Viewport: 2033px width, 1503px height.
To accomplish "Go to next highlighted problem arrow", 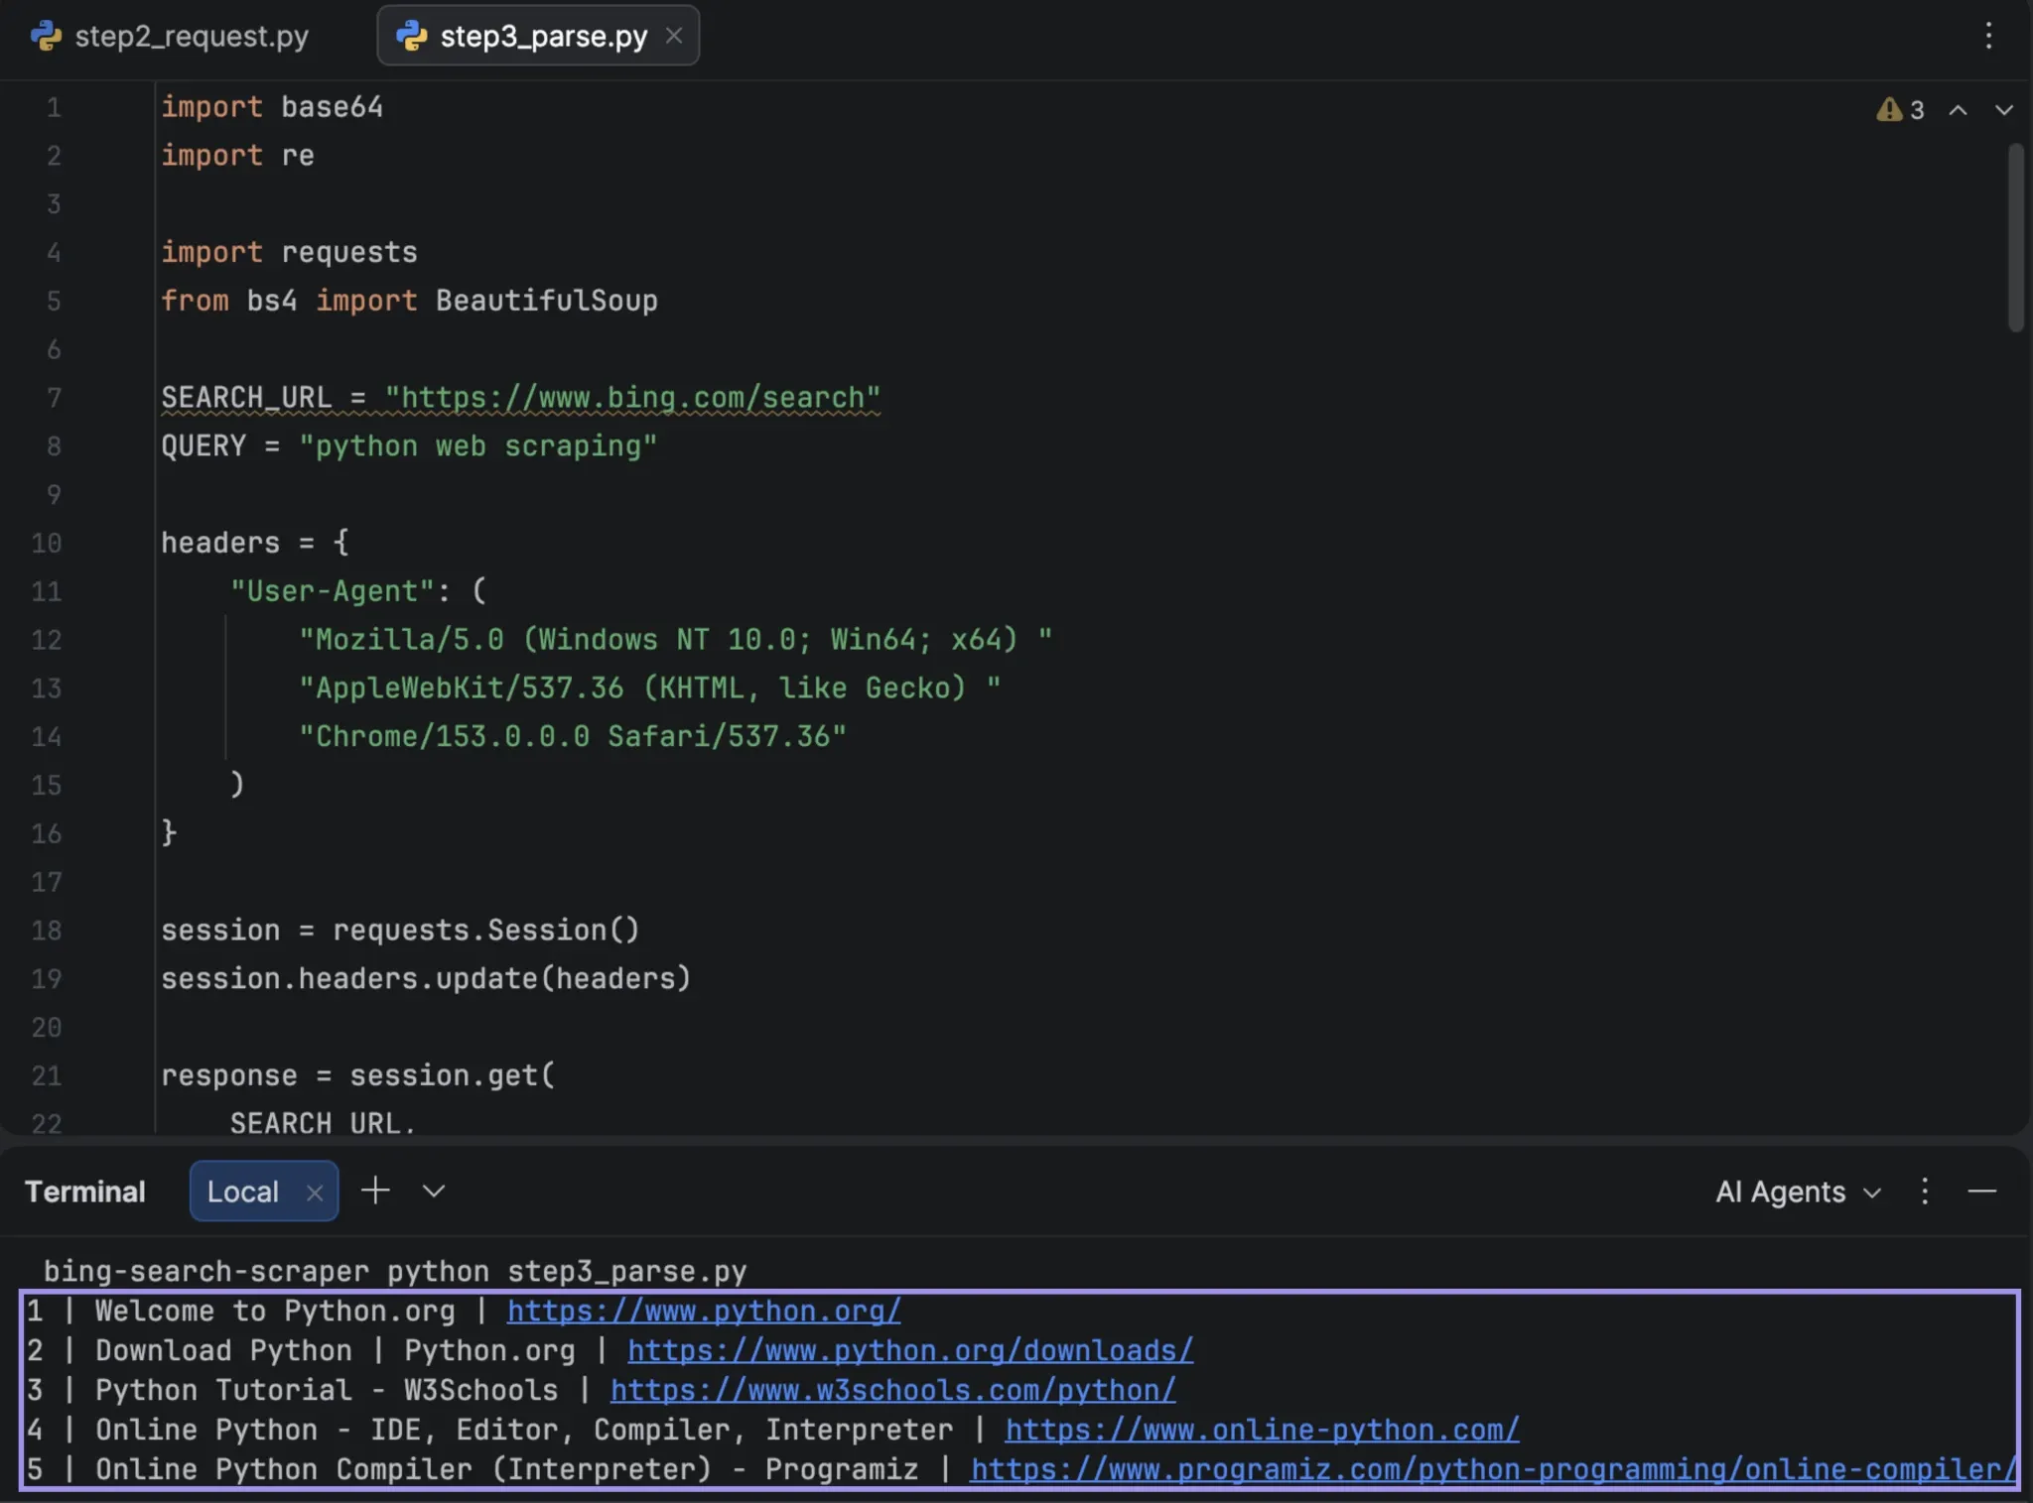I will coord(2004,109).
